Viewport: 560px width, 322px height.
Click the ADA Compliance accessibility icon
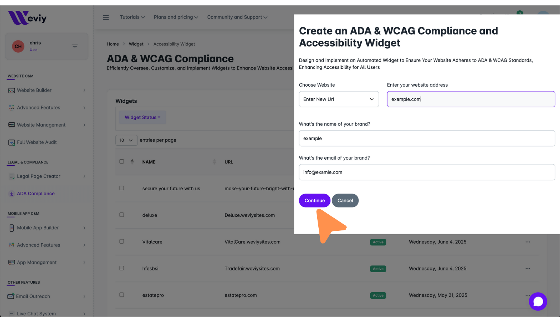[x=11, y=194]
